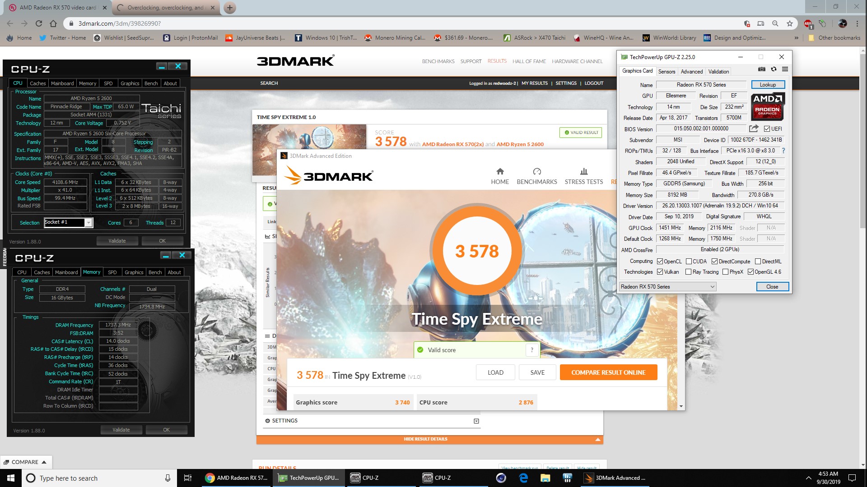
Task: Click the SAVE button in 3DMark
Action: [537, 372]
